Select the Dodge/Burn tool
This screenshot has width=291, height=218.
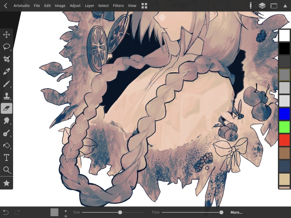click(x=7, y=133)
